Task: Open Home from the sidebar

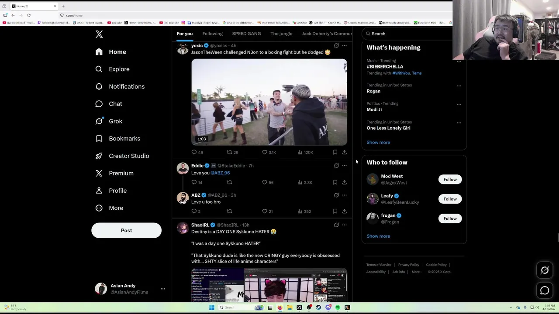Action: 111,52
